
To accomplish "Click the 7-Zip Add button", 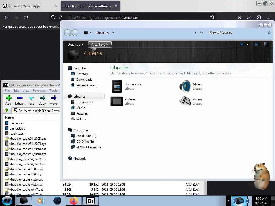I will (x=8, y=100).
